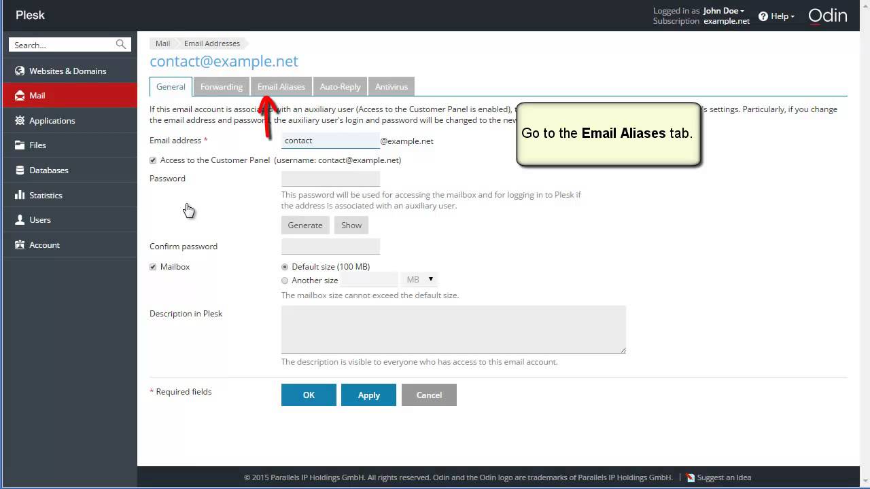Image resolution: width=870 pixels, height=489 pixels.
Task: Click the Plesk logo text
Action: (x=31, y=15)
